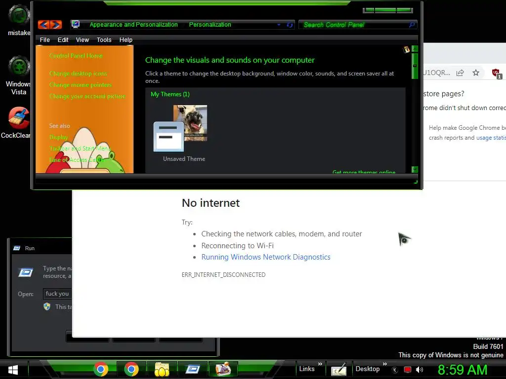Open the Help menu
This screenshot has width=506, height=379.
[126, 40]
